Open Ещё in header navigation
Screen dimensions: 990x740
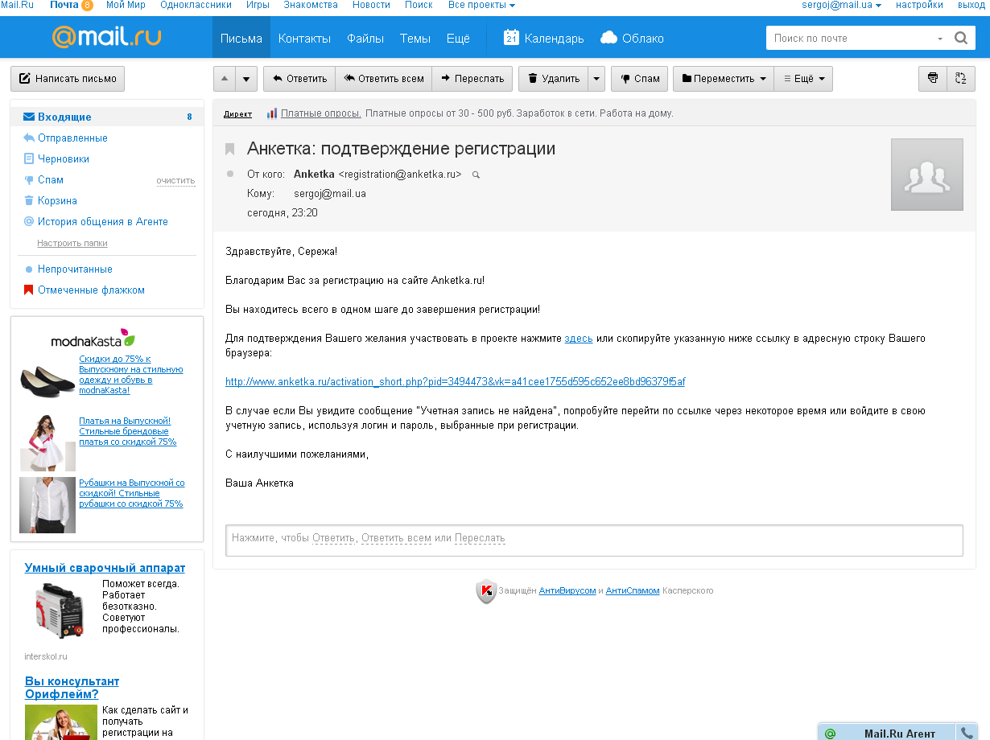click(x=458, y=38)
